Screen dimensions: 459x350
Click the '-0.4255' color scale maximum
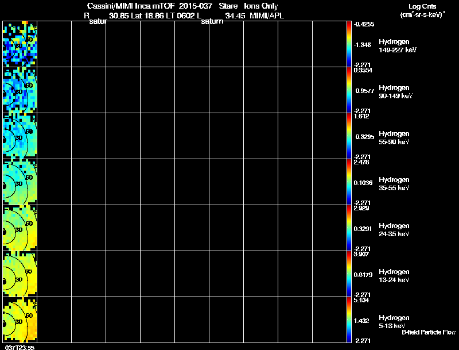pyautogui.click(x=364, y=24)
